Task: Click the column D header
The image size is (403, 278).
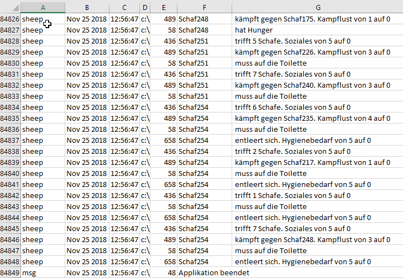Action: 145,7
